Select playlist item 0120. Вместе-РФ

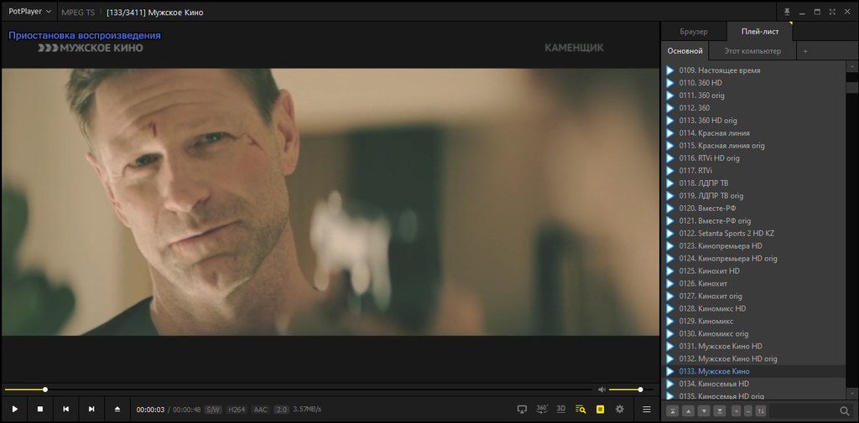pos(754,209)
